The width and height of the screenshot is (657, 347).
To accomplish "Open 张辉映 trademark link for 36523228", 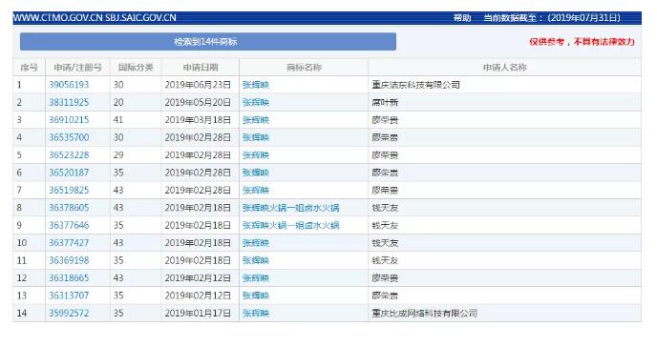I will tap(256, 155).
